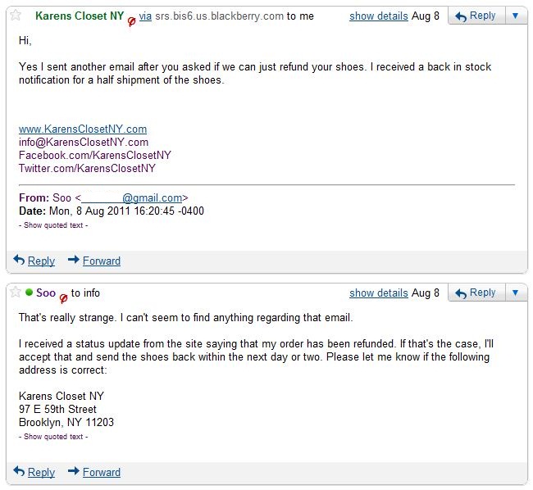Click bottom Reply arrow under first message
Image resolution: width=533 pixels, height=490 pixels.
[x=34, y=261]
